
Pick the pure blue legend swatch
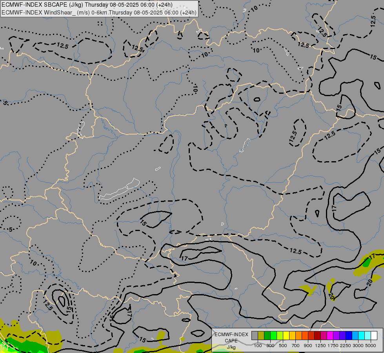(x=349, y=335)
